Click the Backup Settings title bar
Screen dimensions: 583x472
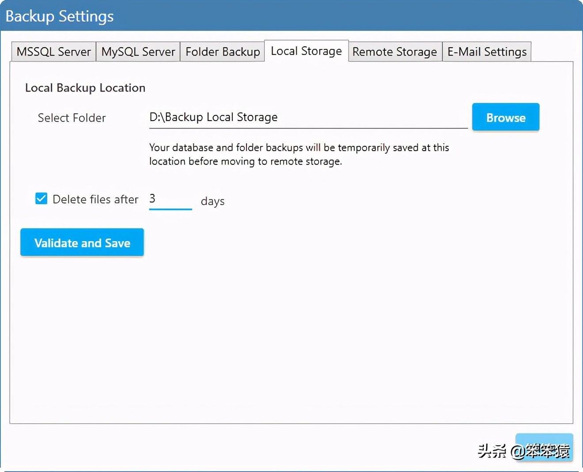point(60,16)
